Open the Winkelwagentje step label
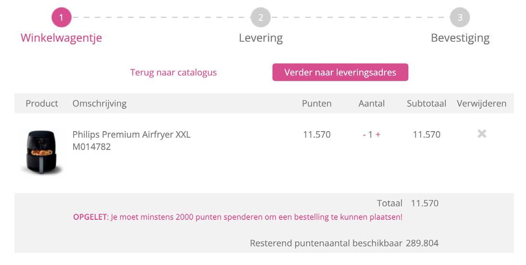 (x=62, y=38)
